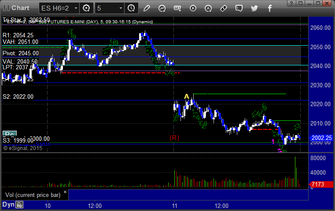Image resolution: width=335 pixels, height=211 pixels.
Task: Expand the ES H6=2 symbol dropdown arrow
Action: click(x=76, y=8)
